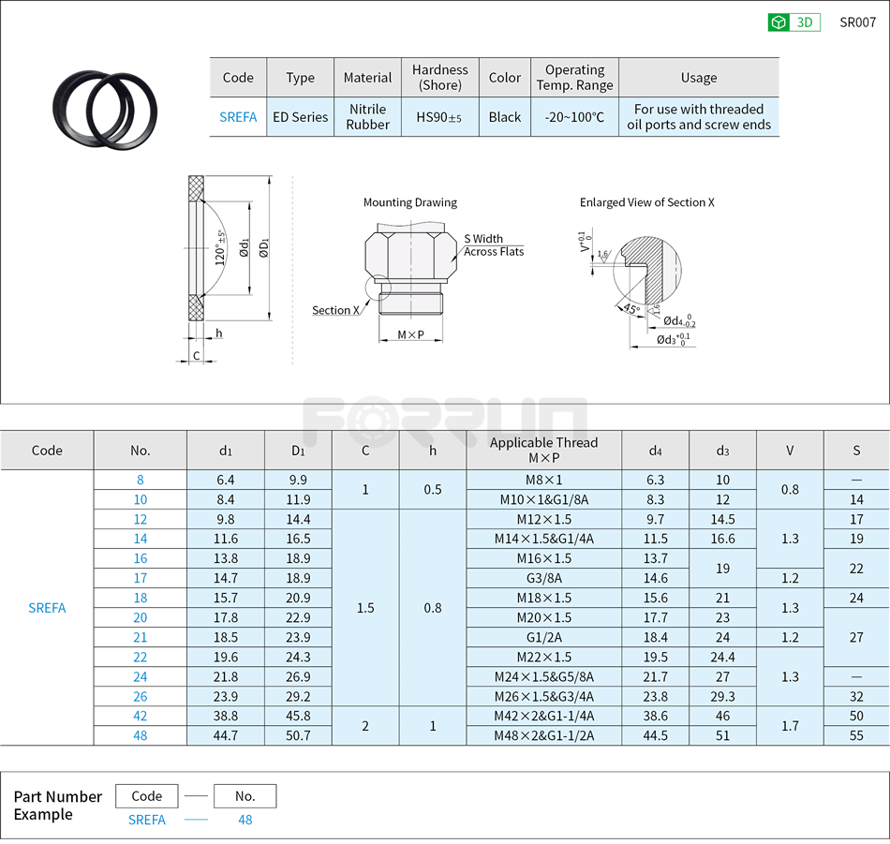Select size No. 12 in the table

point(141,519)
